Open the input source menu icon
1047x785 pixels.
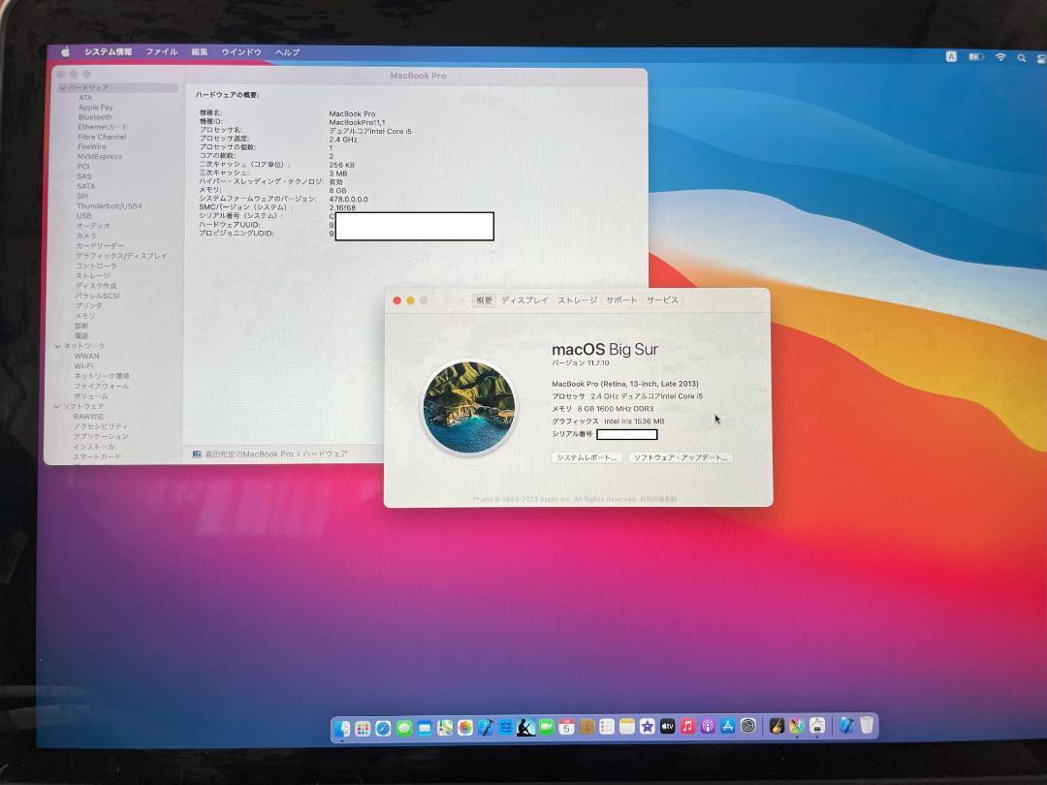point(952,57)
